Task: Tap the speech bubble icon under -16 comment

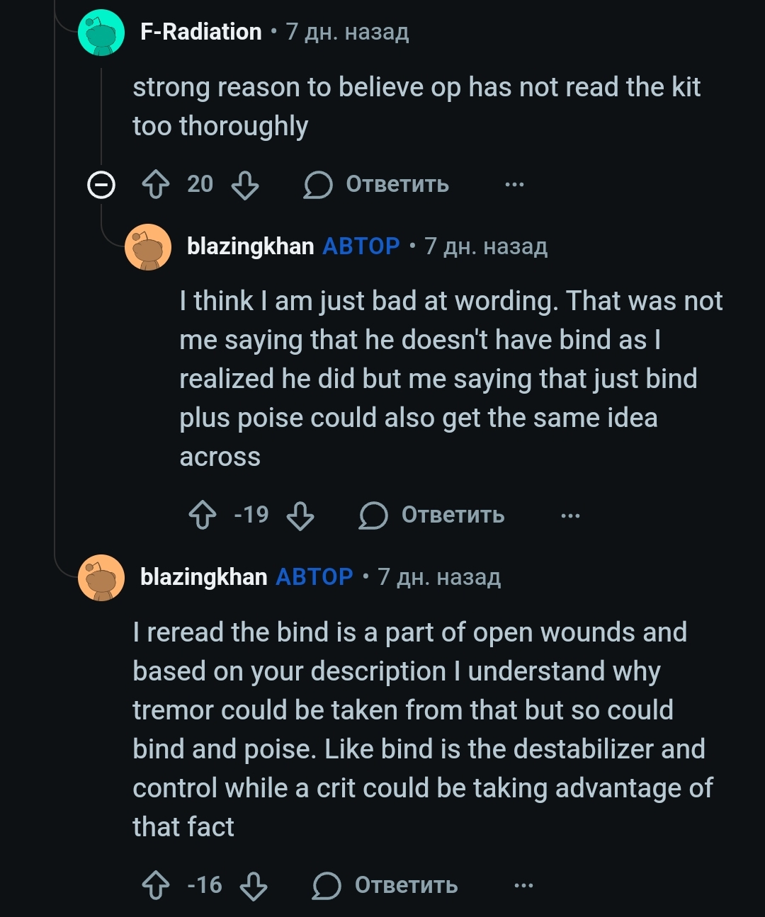Action: (x=327, y=885)
